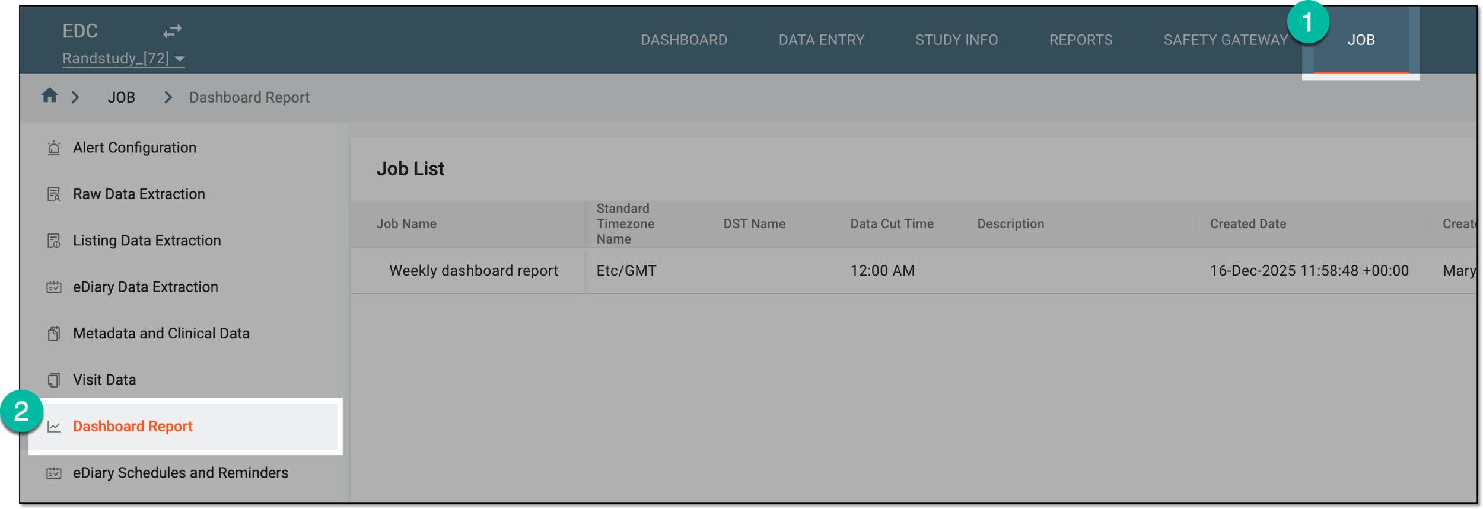Open Alert Configuration in the sidebar

tap(135, 148)
